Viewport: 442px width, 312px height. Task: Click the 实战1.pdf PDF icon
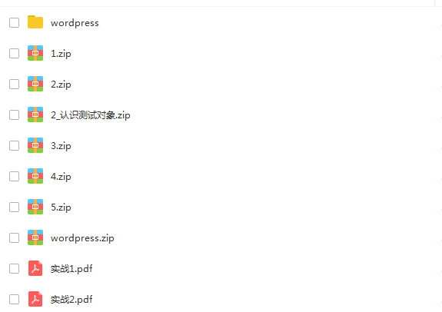coord(35,268)
